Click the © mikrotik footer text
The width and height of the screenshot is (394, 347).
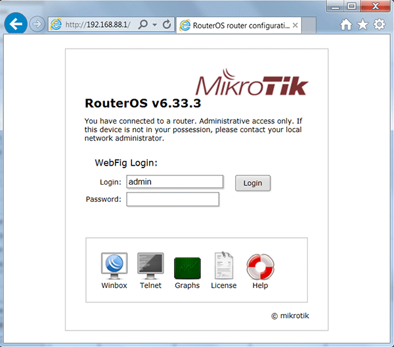[x=290, y=316]
